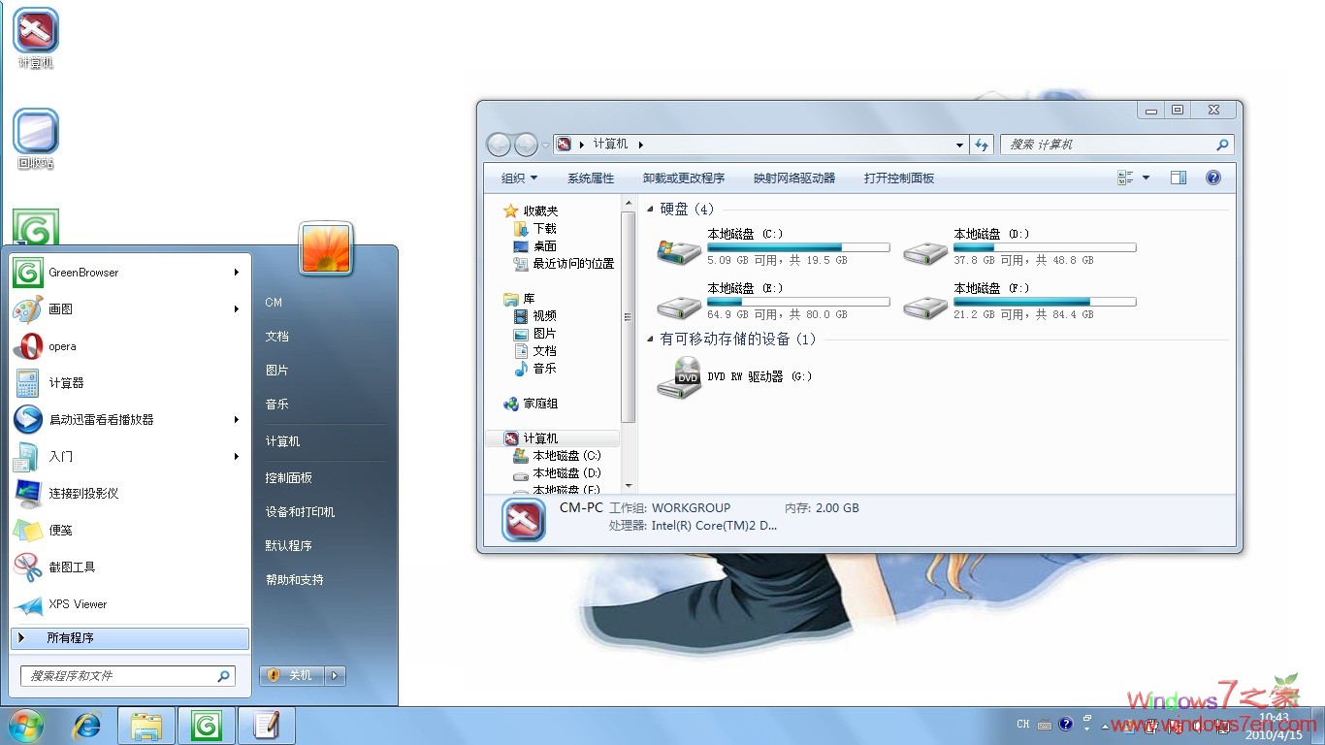
Task: Launch 启动迅雷看看播放器 entry
Action: pyautogui.click(x=130, y=420)
